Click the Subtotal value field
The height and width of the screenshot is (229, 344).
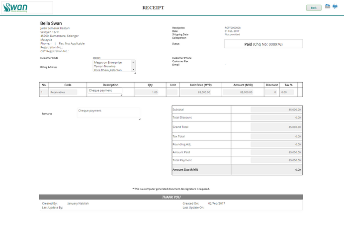276,110
